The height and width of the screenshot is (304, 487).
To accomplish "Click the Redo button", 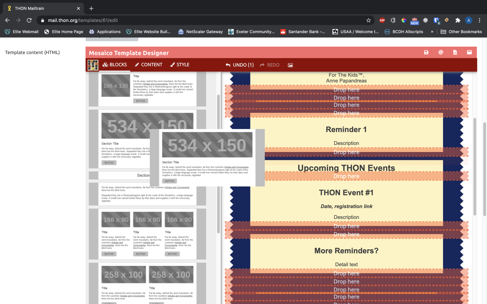I will (270, 65).
